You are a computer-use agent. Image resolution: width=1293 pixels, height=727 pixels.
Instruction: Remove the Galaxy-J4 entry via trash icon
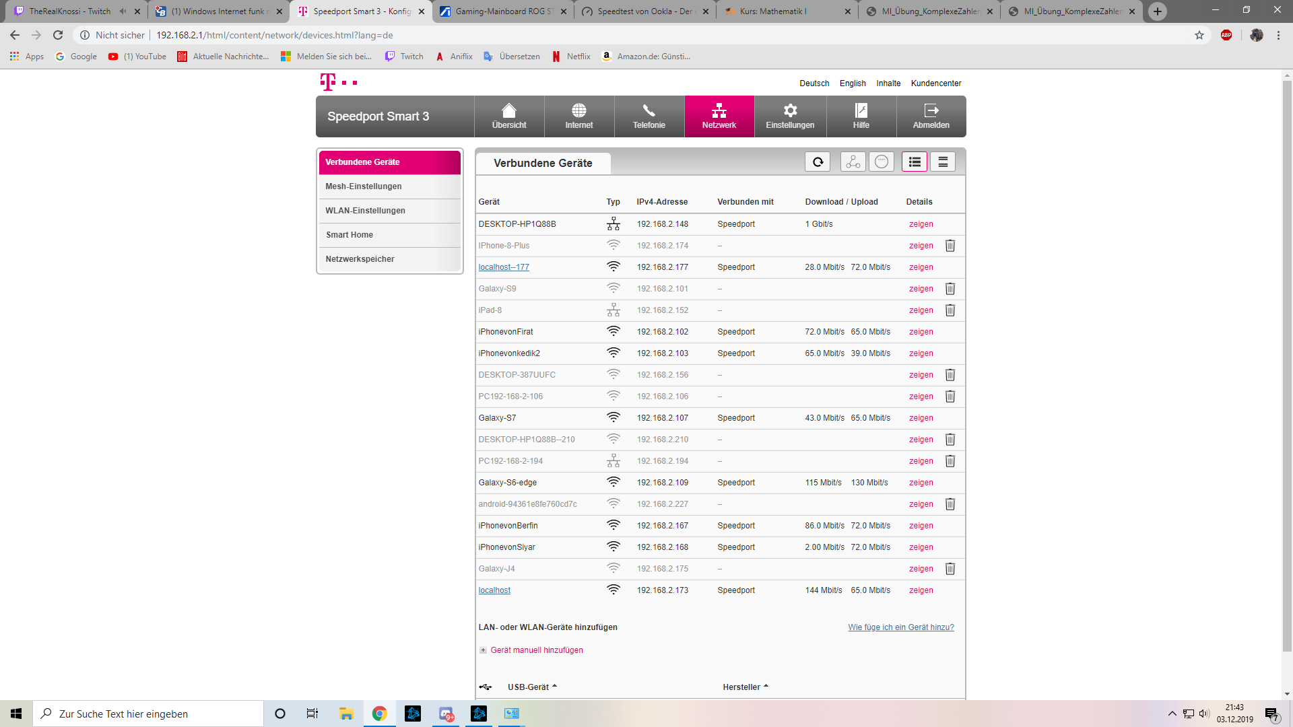click(x=950, y=569)
